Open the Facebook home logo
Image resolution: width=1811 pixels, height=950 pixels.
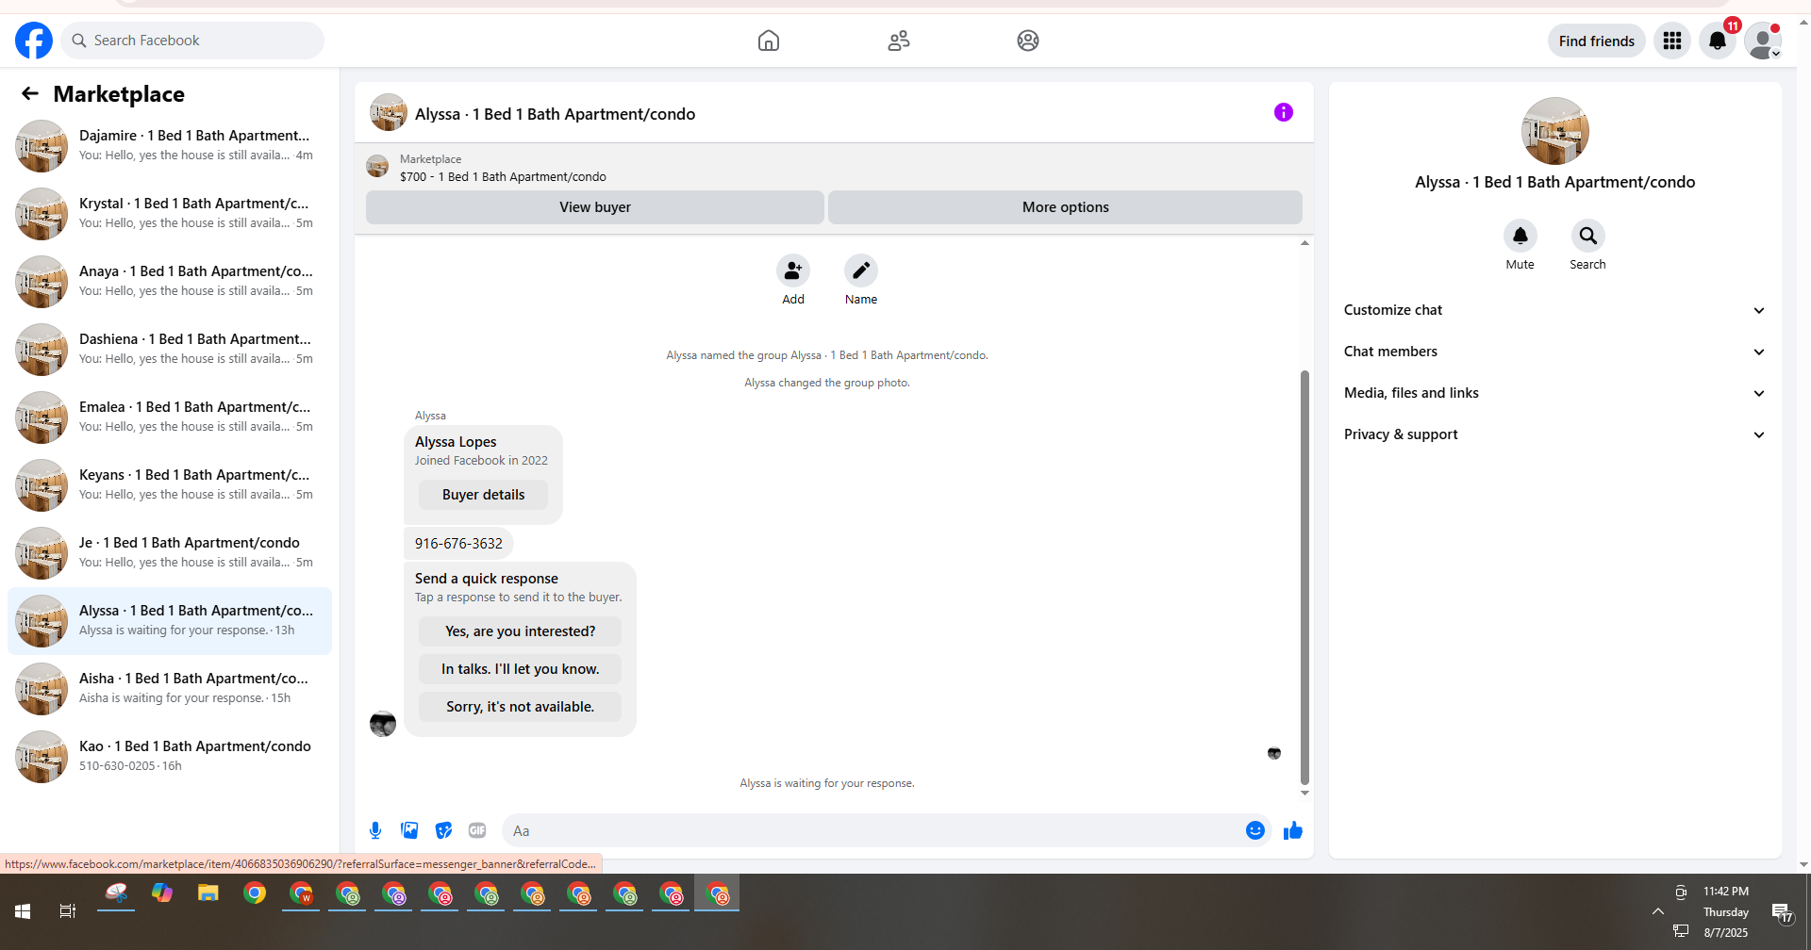(x=34, y=41)
